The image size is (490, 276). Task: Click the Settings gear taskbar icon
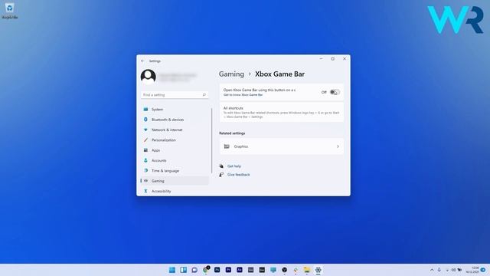point(318,270)
